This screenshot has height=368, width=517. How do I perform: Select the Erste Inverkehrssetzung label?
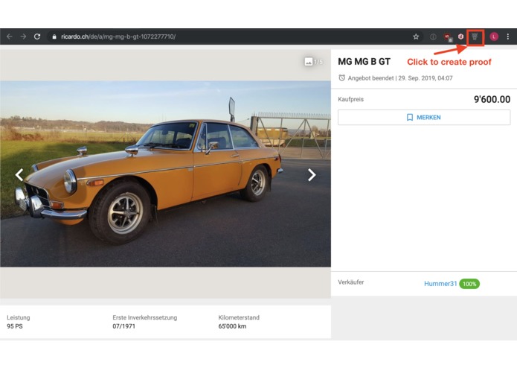click(145, 317)
